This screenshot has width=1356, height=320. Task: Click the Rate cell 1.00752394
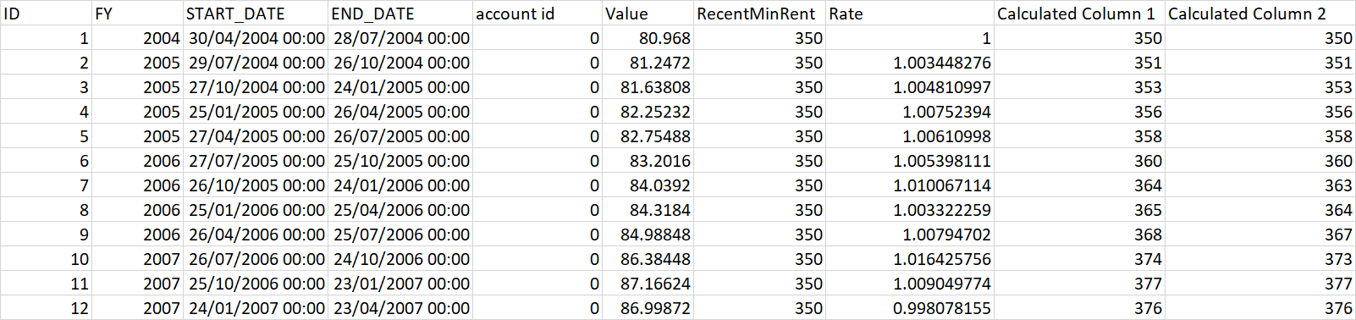[x=909, y=112]
